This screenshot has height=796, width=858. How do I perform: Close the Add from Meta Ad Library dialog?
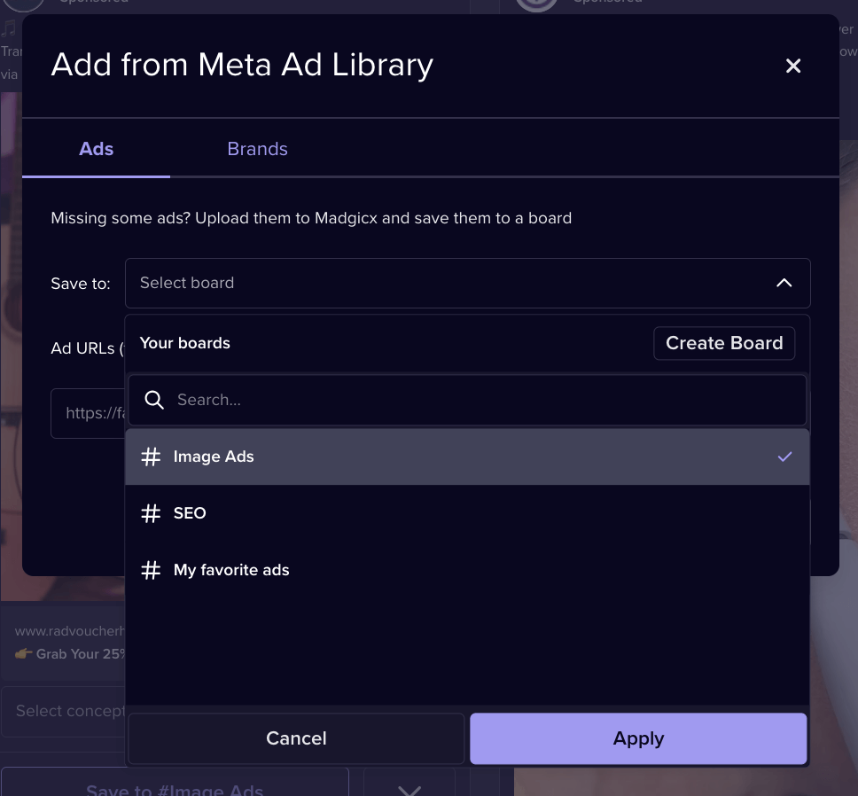coord(793,66)
